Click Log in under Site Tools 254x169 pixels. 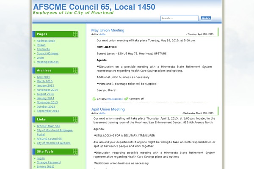(41, 158)
